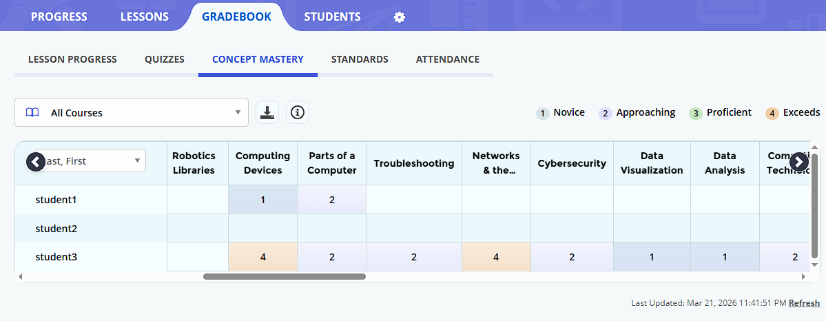Open the Lessons section in top navigation

(145, 17)
